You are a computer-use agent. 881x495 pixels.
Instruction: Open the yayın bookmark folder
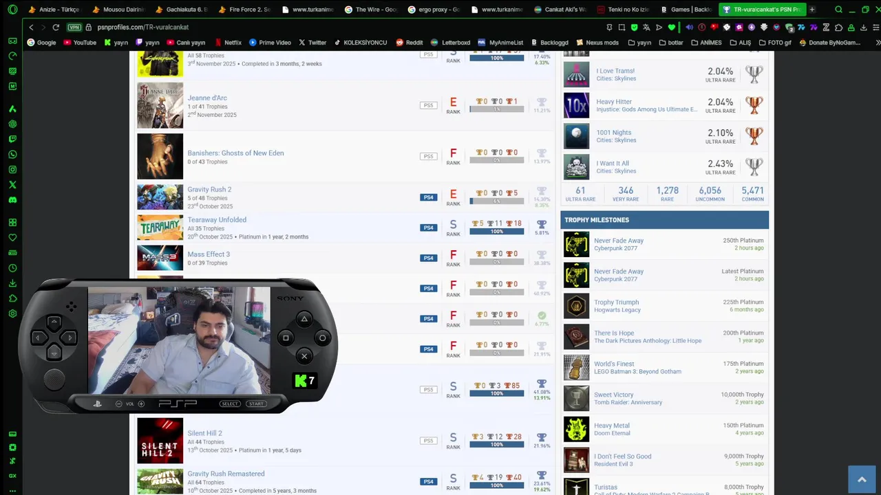639,43
